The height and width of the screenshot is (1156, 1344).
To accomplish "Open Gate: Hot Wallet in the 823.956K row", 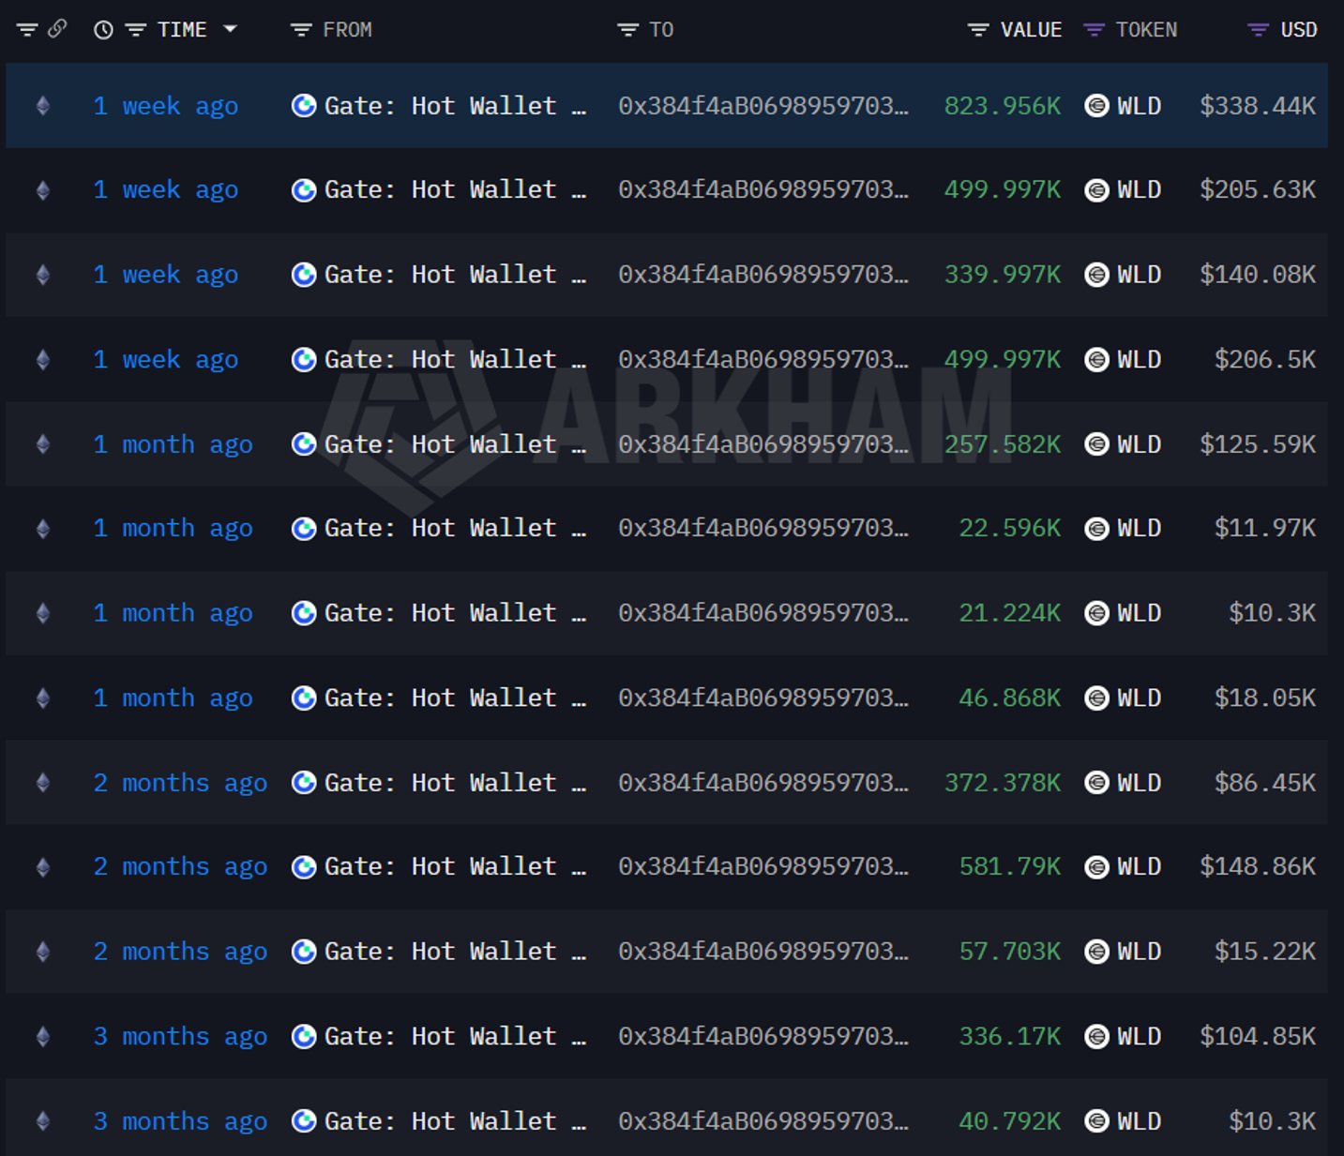I will click(455, 106).
